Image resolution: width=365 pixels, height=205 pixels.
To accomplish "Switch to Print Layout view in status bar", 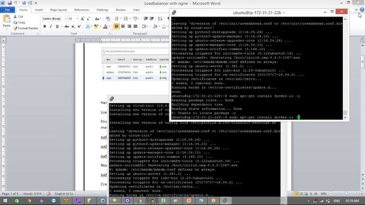I will [296, 194].
